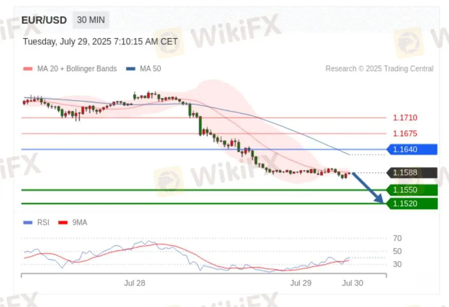Screen dimensions: 449x307
Task: Click the green 1.1550 support price tag
Action: (x=412, y=190)
